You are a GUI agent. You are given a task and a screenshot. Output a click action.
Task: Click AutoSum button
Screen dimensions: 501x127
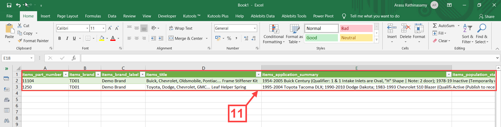tap(444, 26)
